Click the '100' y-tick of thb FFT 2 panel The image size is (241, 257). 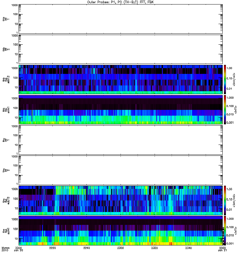[15, 45]
